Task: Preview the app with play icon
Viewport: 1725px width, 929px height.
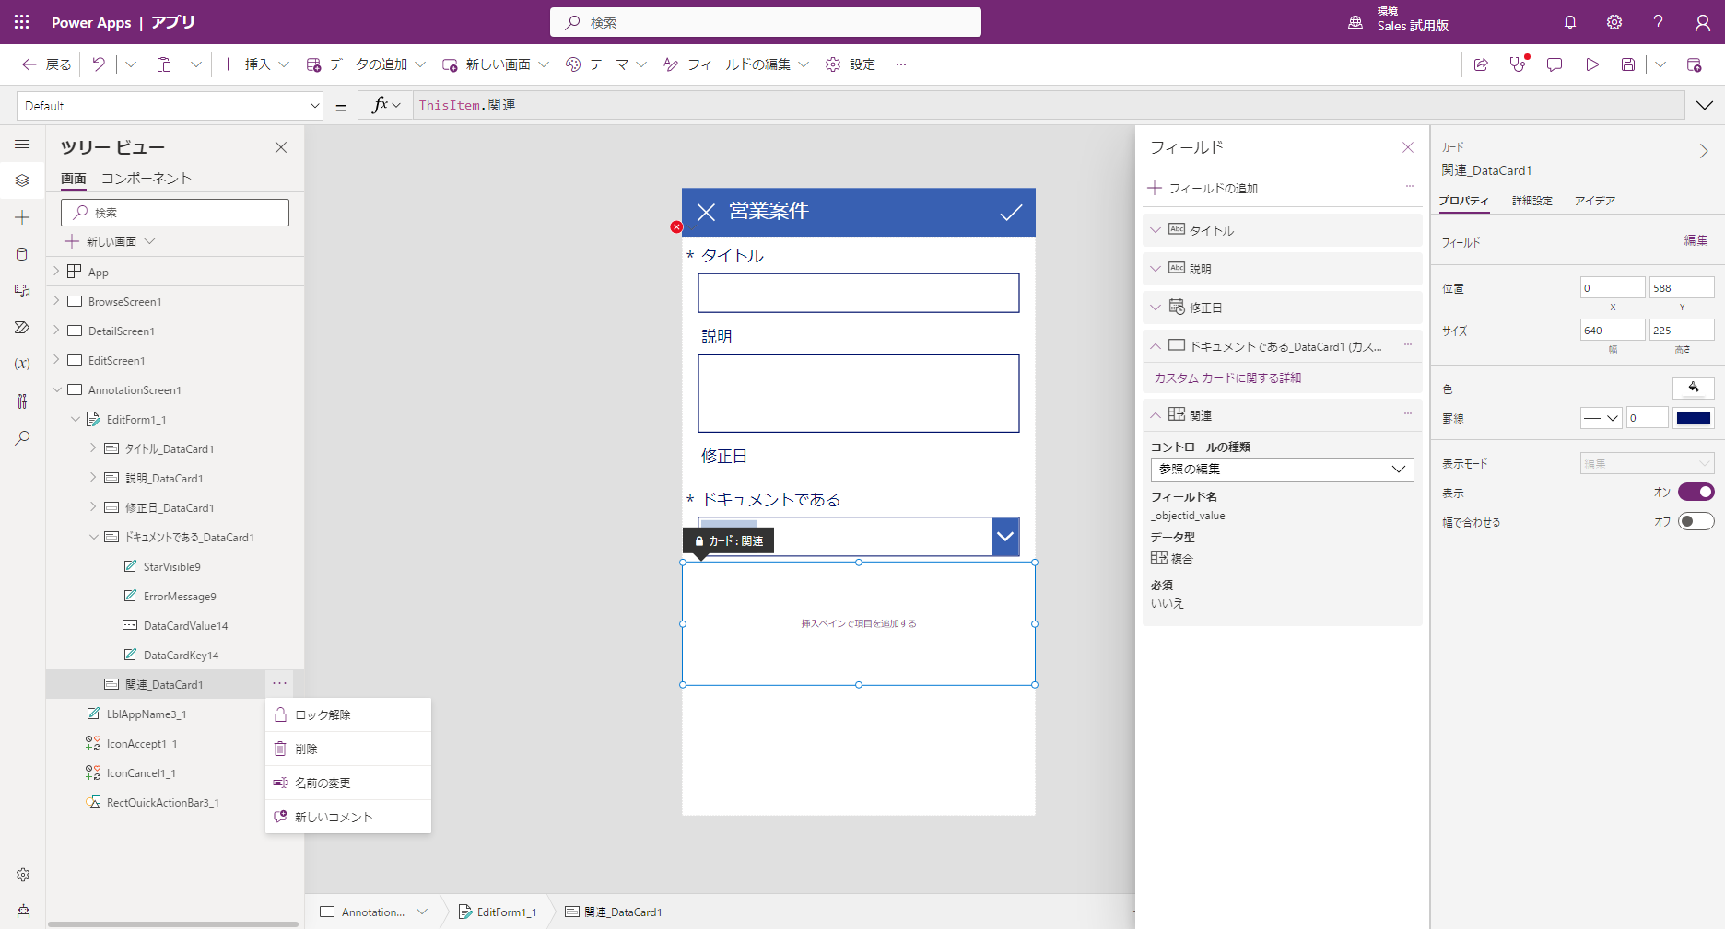Action: pyautogui.click(x=1591, y=64)
